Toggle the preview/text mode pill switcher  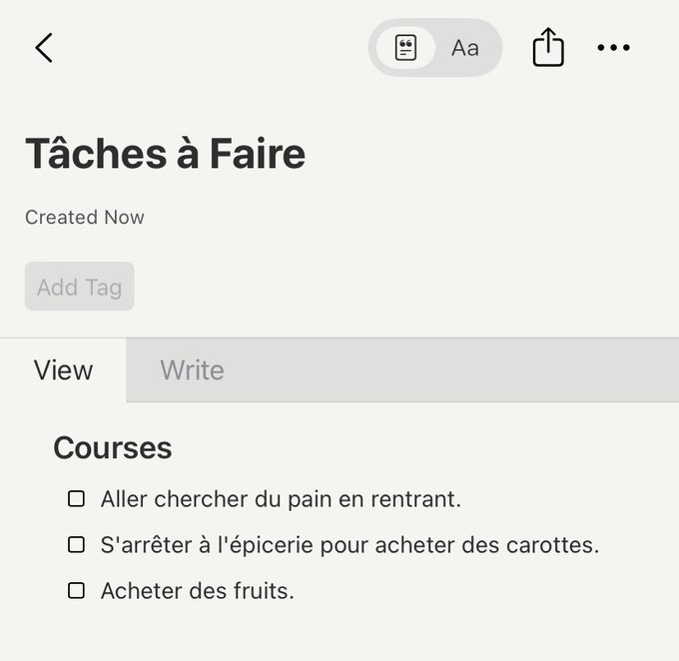pyautogui.click(x=435, y=48)
